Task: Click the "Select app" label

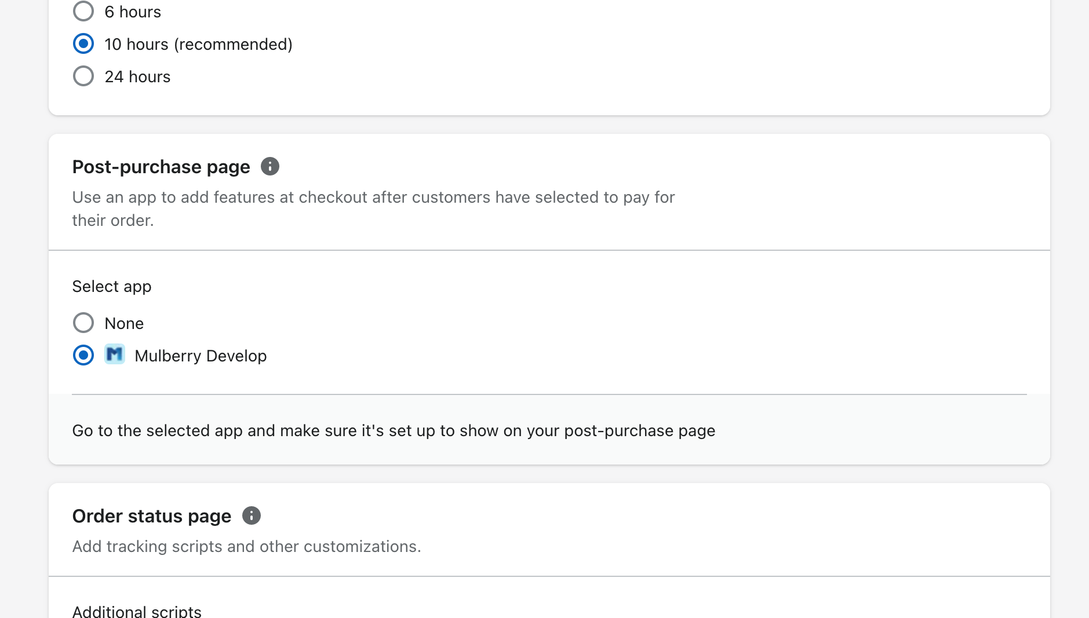Action: (112, 287)
